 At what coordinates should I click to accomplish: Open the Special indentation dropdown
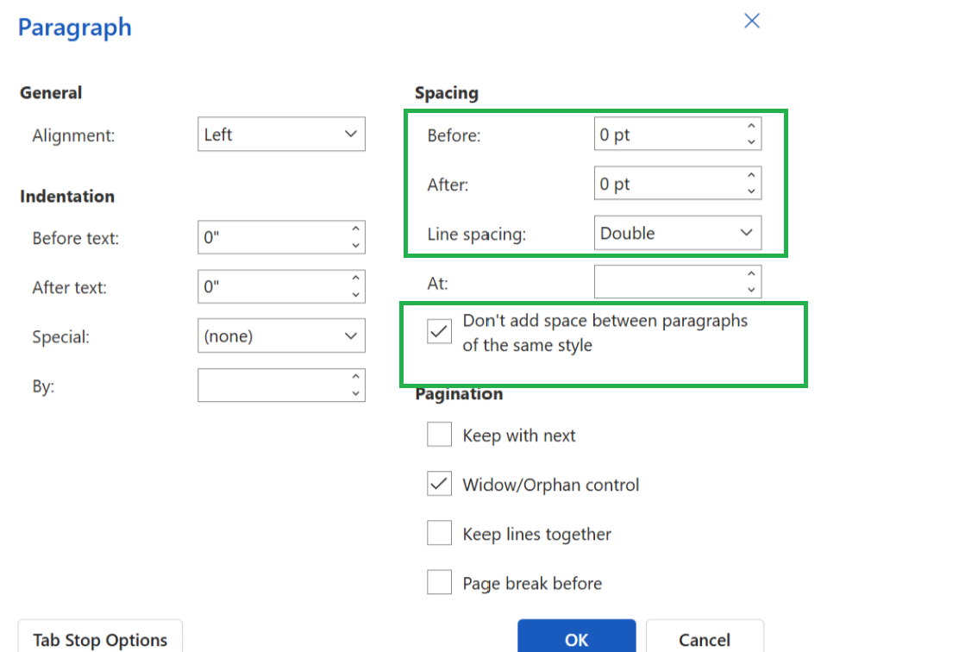point(280,335)
